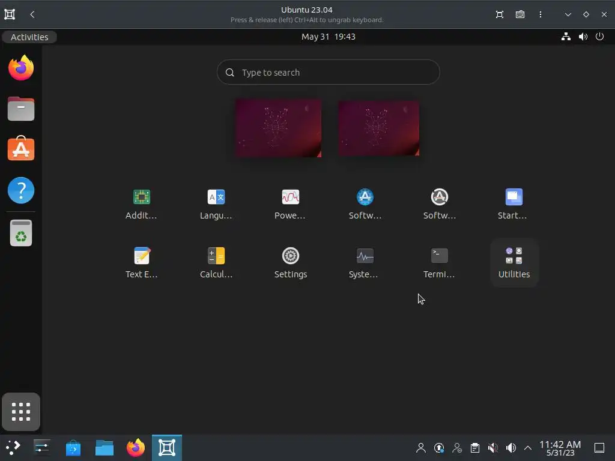Select the second workspace thumbnail
This screenshot has height=461, width=615.
(378, 128)
